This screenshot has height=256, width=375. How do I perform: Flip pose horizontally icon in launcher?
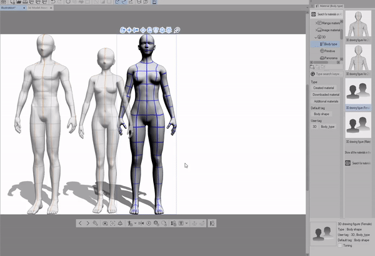coord(141,224)
